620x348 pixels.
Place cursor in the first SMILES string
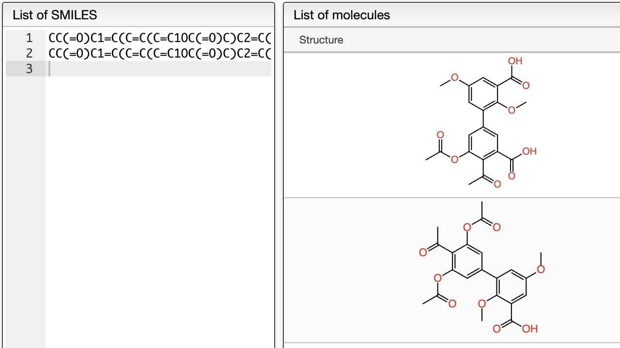(159, 38)
